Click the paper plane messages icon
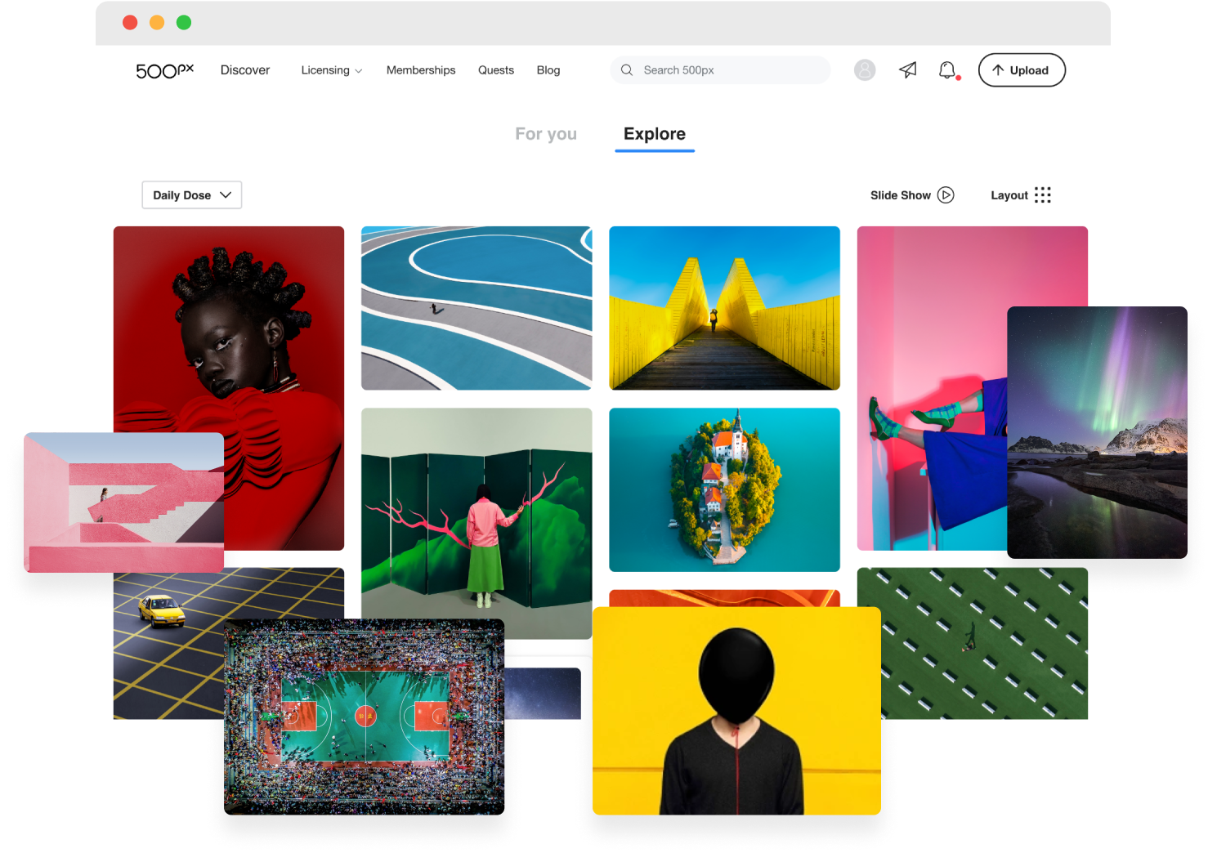The image size is (1208, 853). (x=907, y=70)
